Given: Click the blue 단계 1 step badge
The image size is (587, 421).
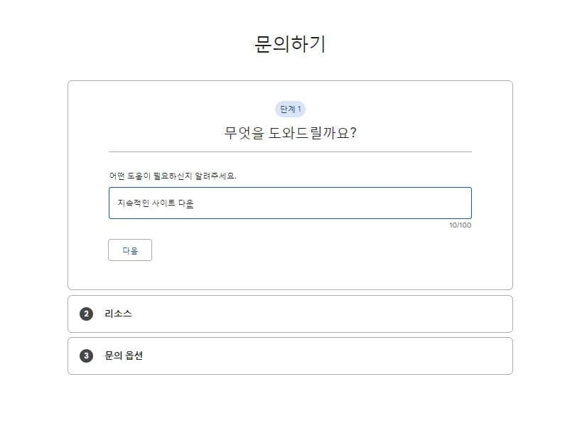Looking at the screenshot, I should pos(290,109).
